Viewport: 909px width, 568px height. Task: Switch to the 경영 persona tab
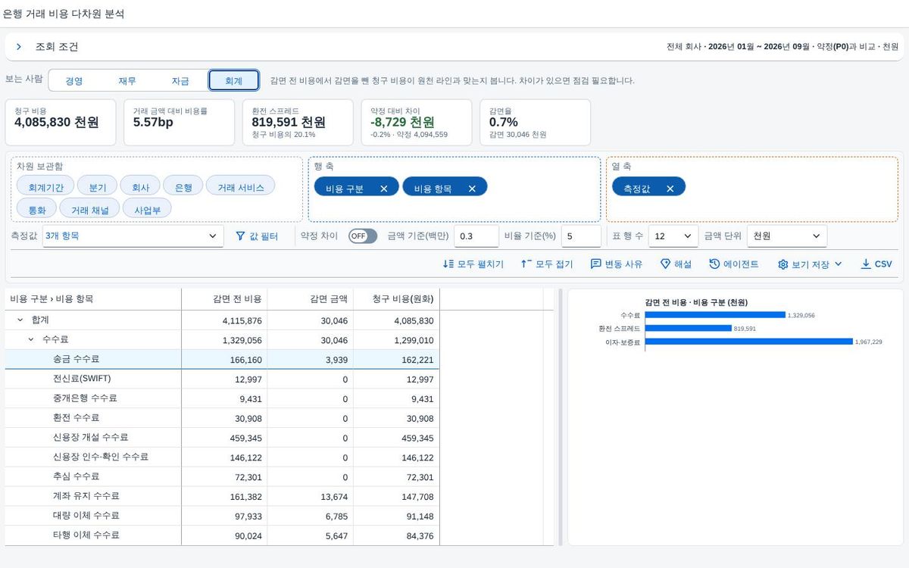tap(74, 81)
